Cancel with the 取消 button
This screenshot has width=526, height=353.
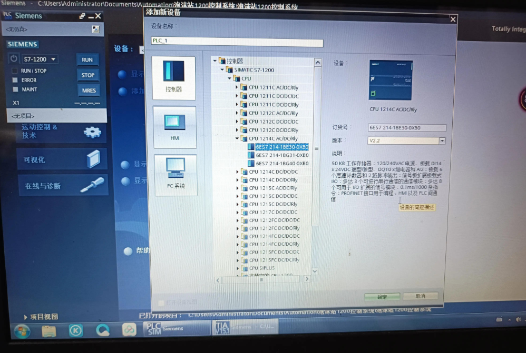pyautogui.click(x=421, y=296)
